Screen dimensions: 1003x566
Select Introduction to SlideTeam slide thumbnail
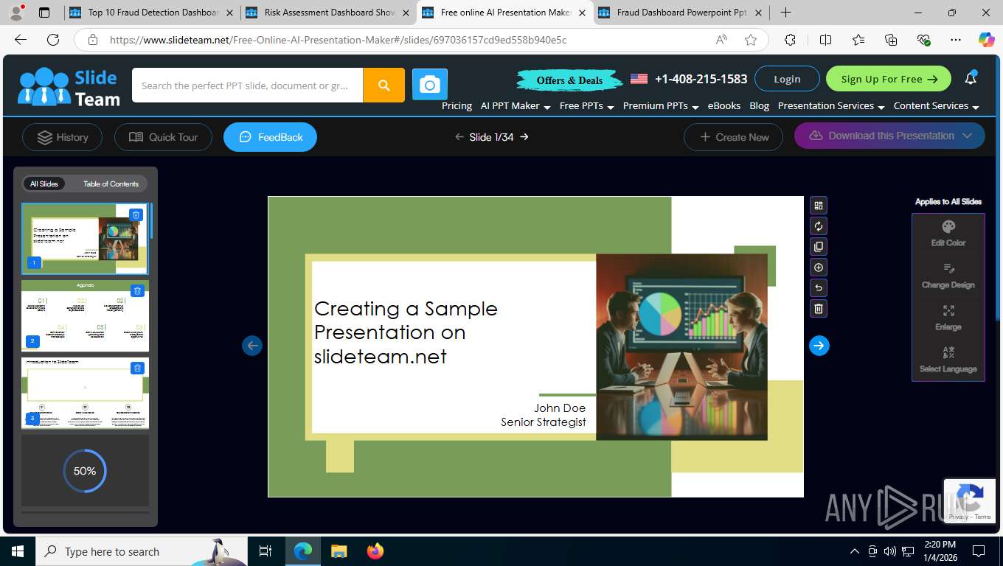[85, 393]
